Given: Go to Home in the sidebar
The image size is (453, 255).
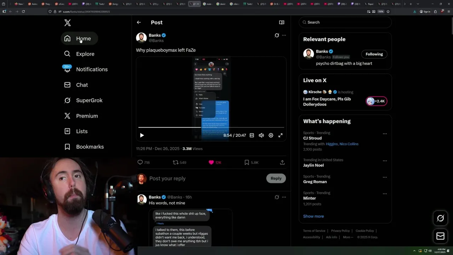Looking at the screenshot, I should 79,39.
